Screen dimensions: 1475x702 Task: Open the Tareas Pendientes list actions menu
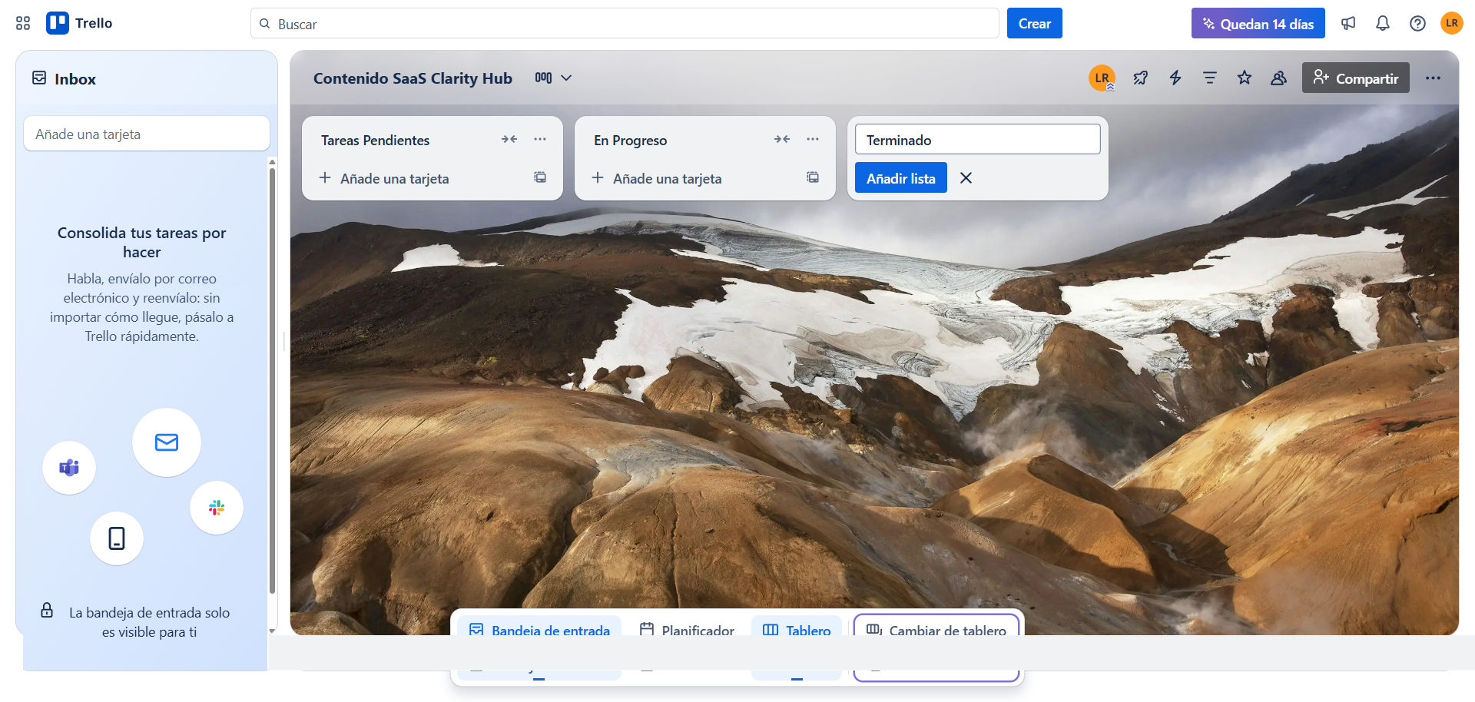540,139
